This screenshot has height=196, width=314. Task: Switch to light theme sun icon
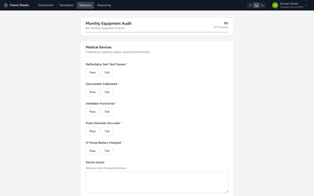click(x=250, y=5)
